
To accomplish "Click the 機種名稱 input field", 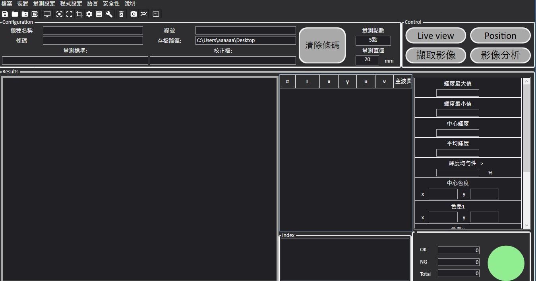I will pyautogui.click(x=93, y=31).
